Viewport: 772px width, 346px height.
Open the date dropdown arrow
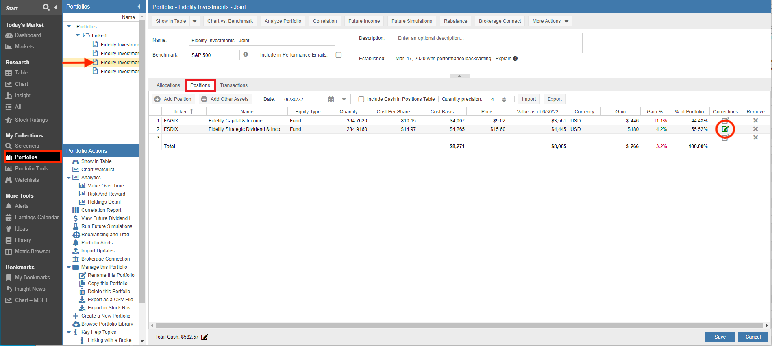(x=344, y=99)
